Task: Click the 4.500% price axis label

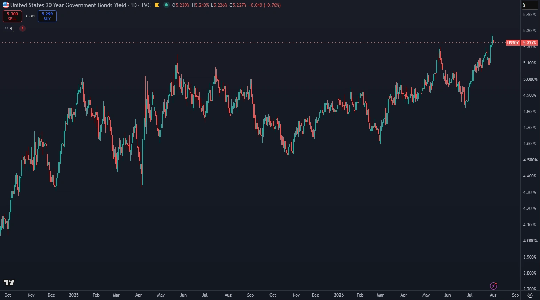Action: click(530, 160)
